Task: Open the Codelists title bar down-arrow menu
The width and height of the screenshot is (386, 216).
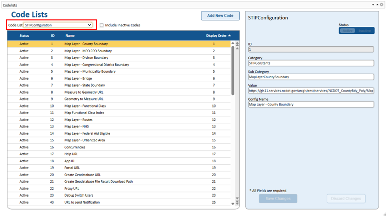Action: pos(373,4)
